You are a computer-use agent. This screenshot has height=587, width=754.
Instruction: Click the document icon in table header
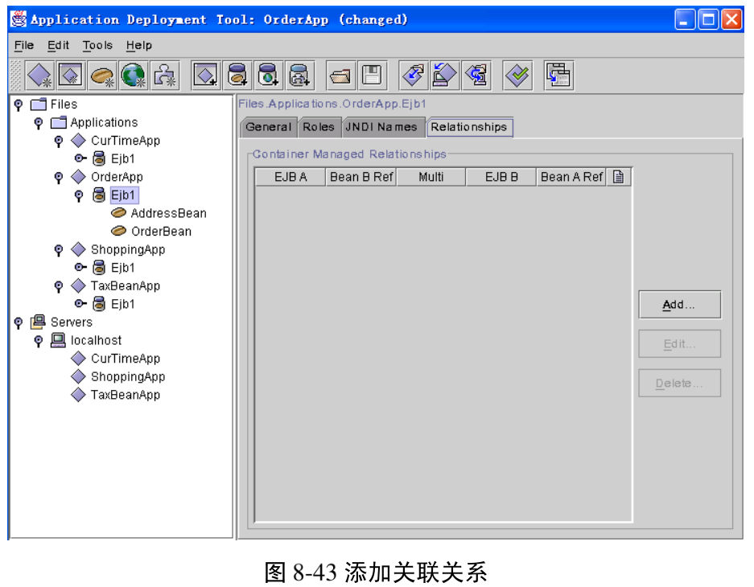coord(618,177)
